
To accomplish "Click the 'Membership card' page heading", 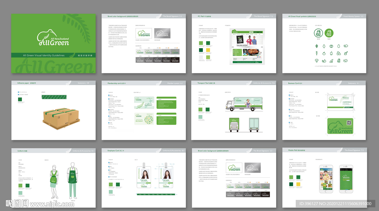I will 115,83.
